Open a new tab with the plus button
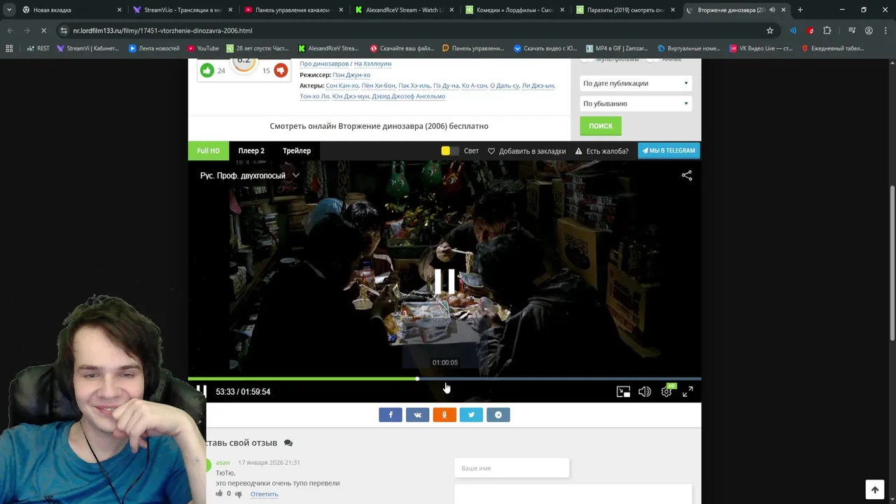Screen dimensions: 896x504 (x=800, y=10)
